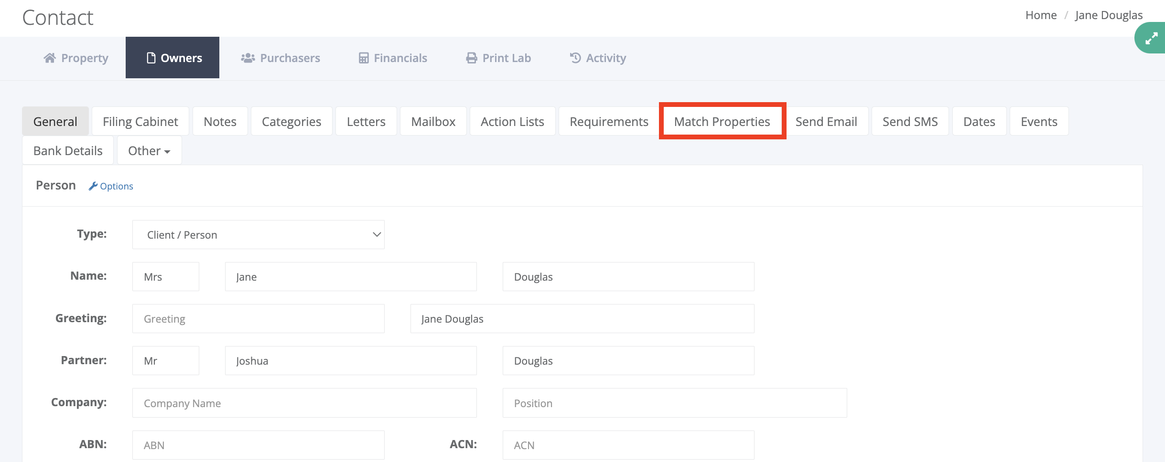Click the green expand arrows icon
1165x462 pixels.
tap(1151, 38)
